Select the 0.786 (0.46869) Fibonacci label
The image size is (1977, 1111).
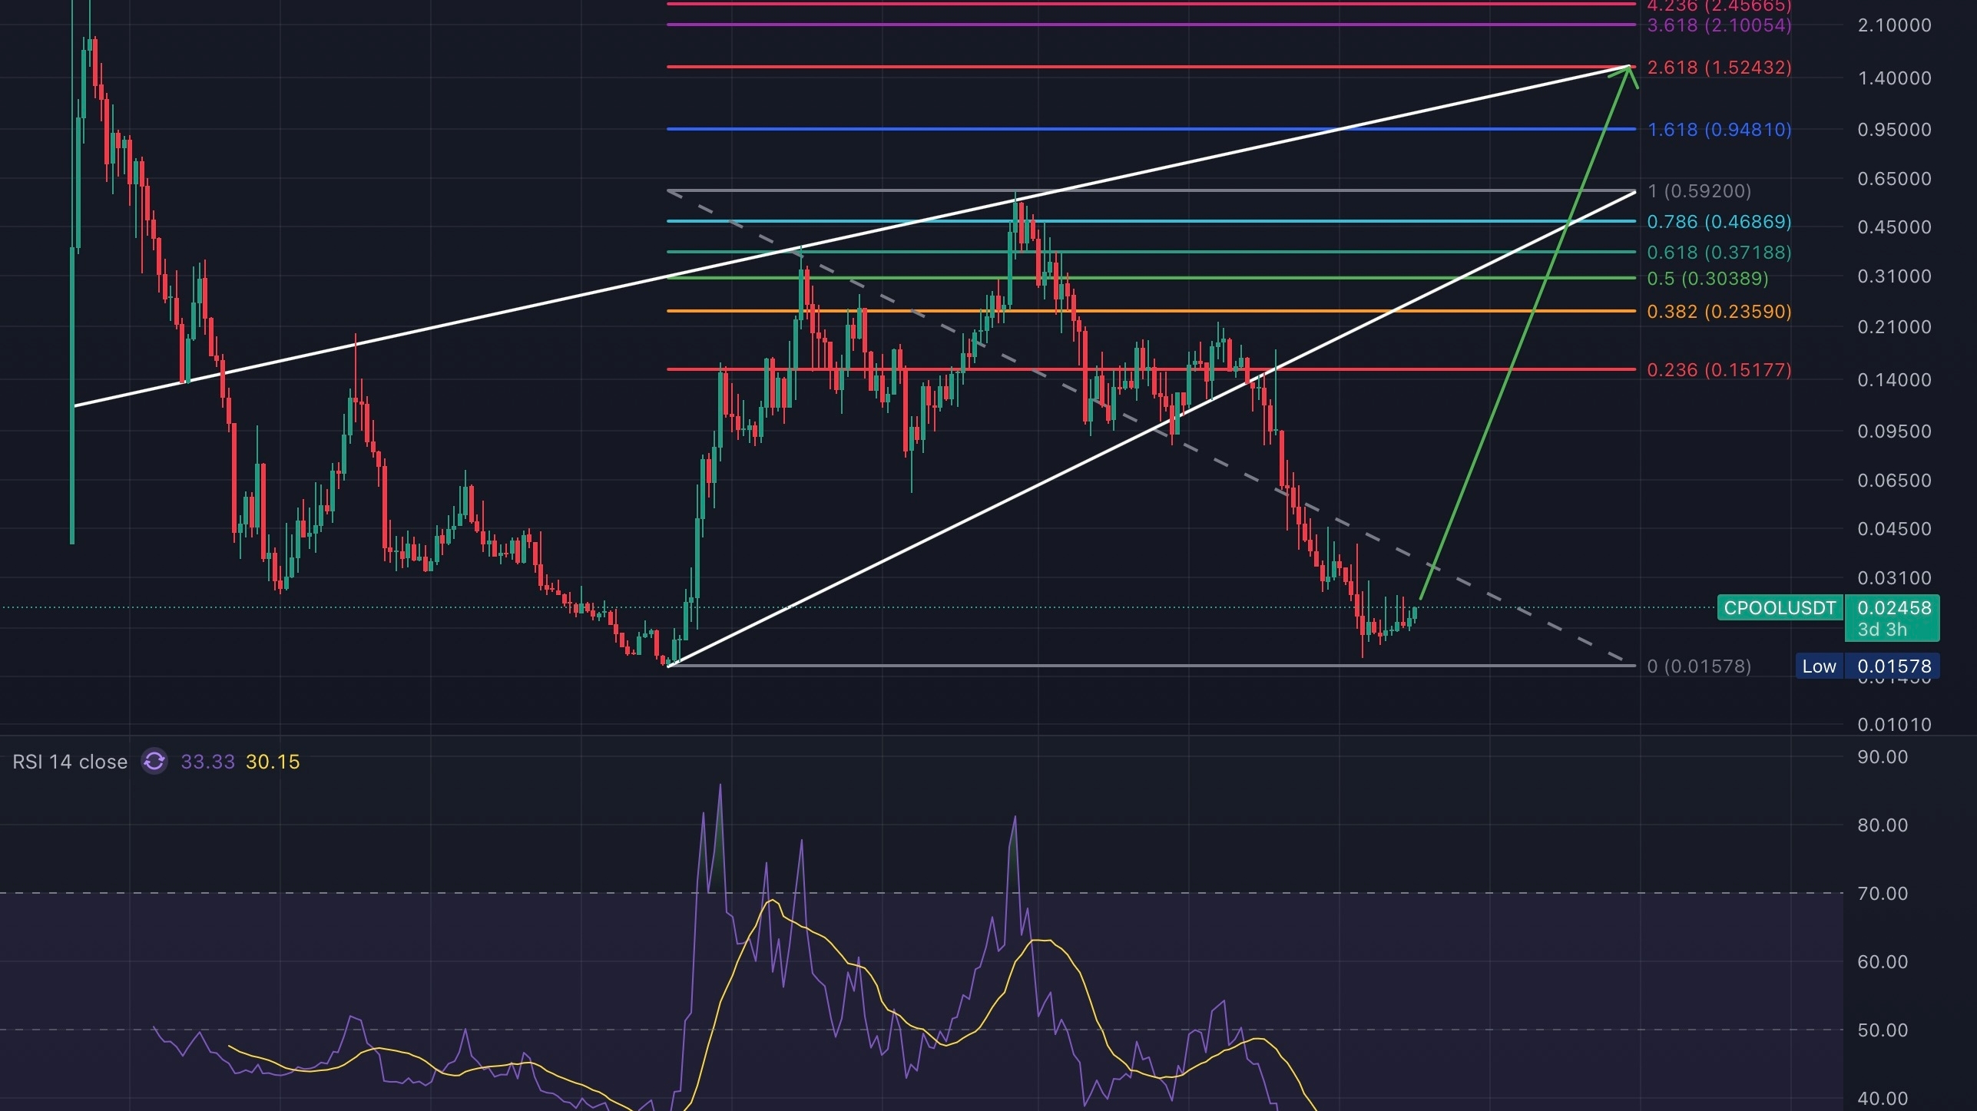[x=1719, y=222]
